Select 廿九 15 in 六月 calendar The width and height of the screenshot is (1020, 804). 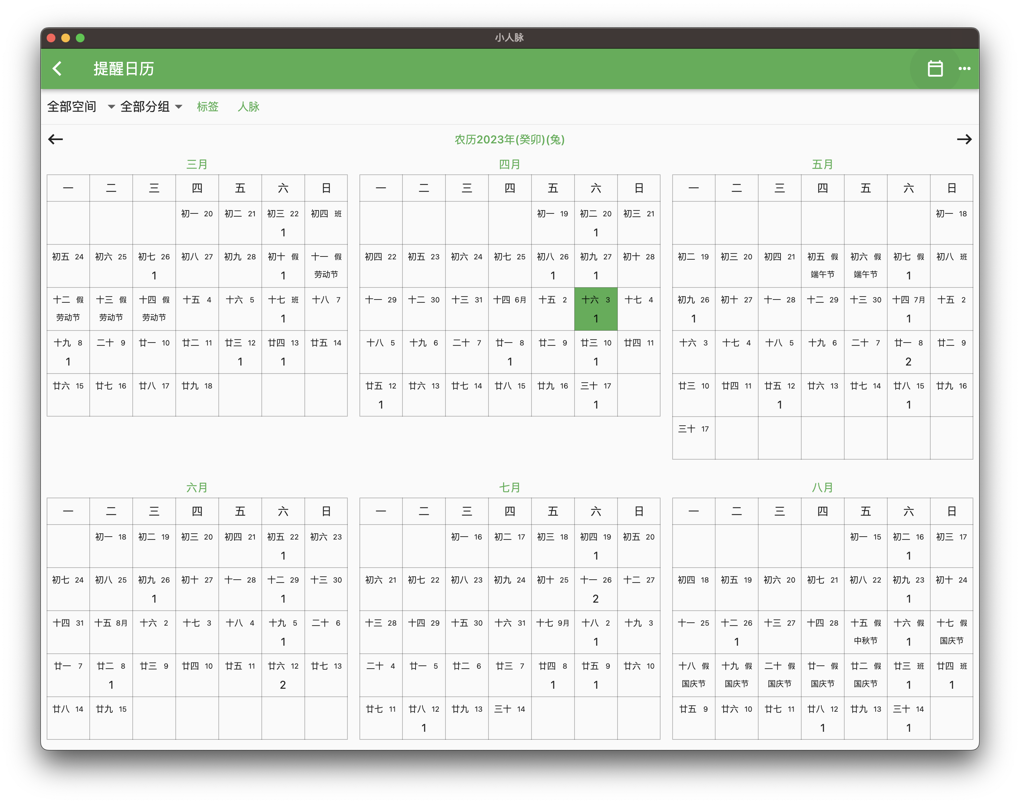pyautogui.click(x=111, y=718)
